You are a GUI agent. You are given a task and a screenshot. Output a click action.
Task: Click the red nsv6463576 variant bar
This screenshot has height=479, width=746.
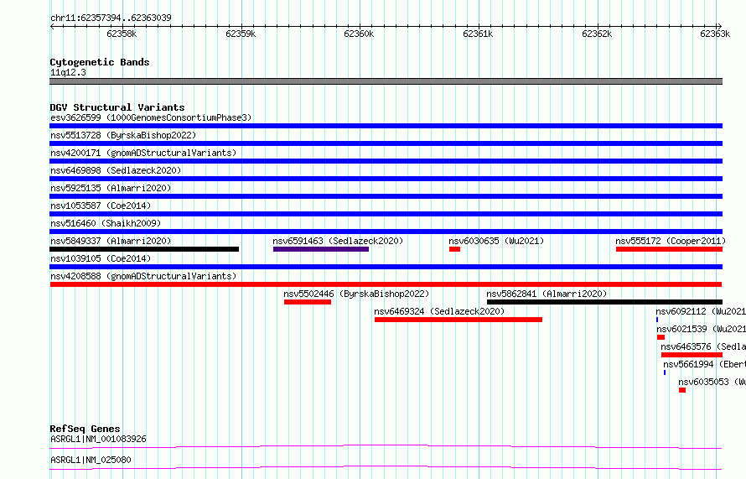tap(692, 355)
